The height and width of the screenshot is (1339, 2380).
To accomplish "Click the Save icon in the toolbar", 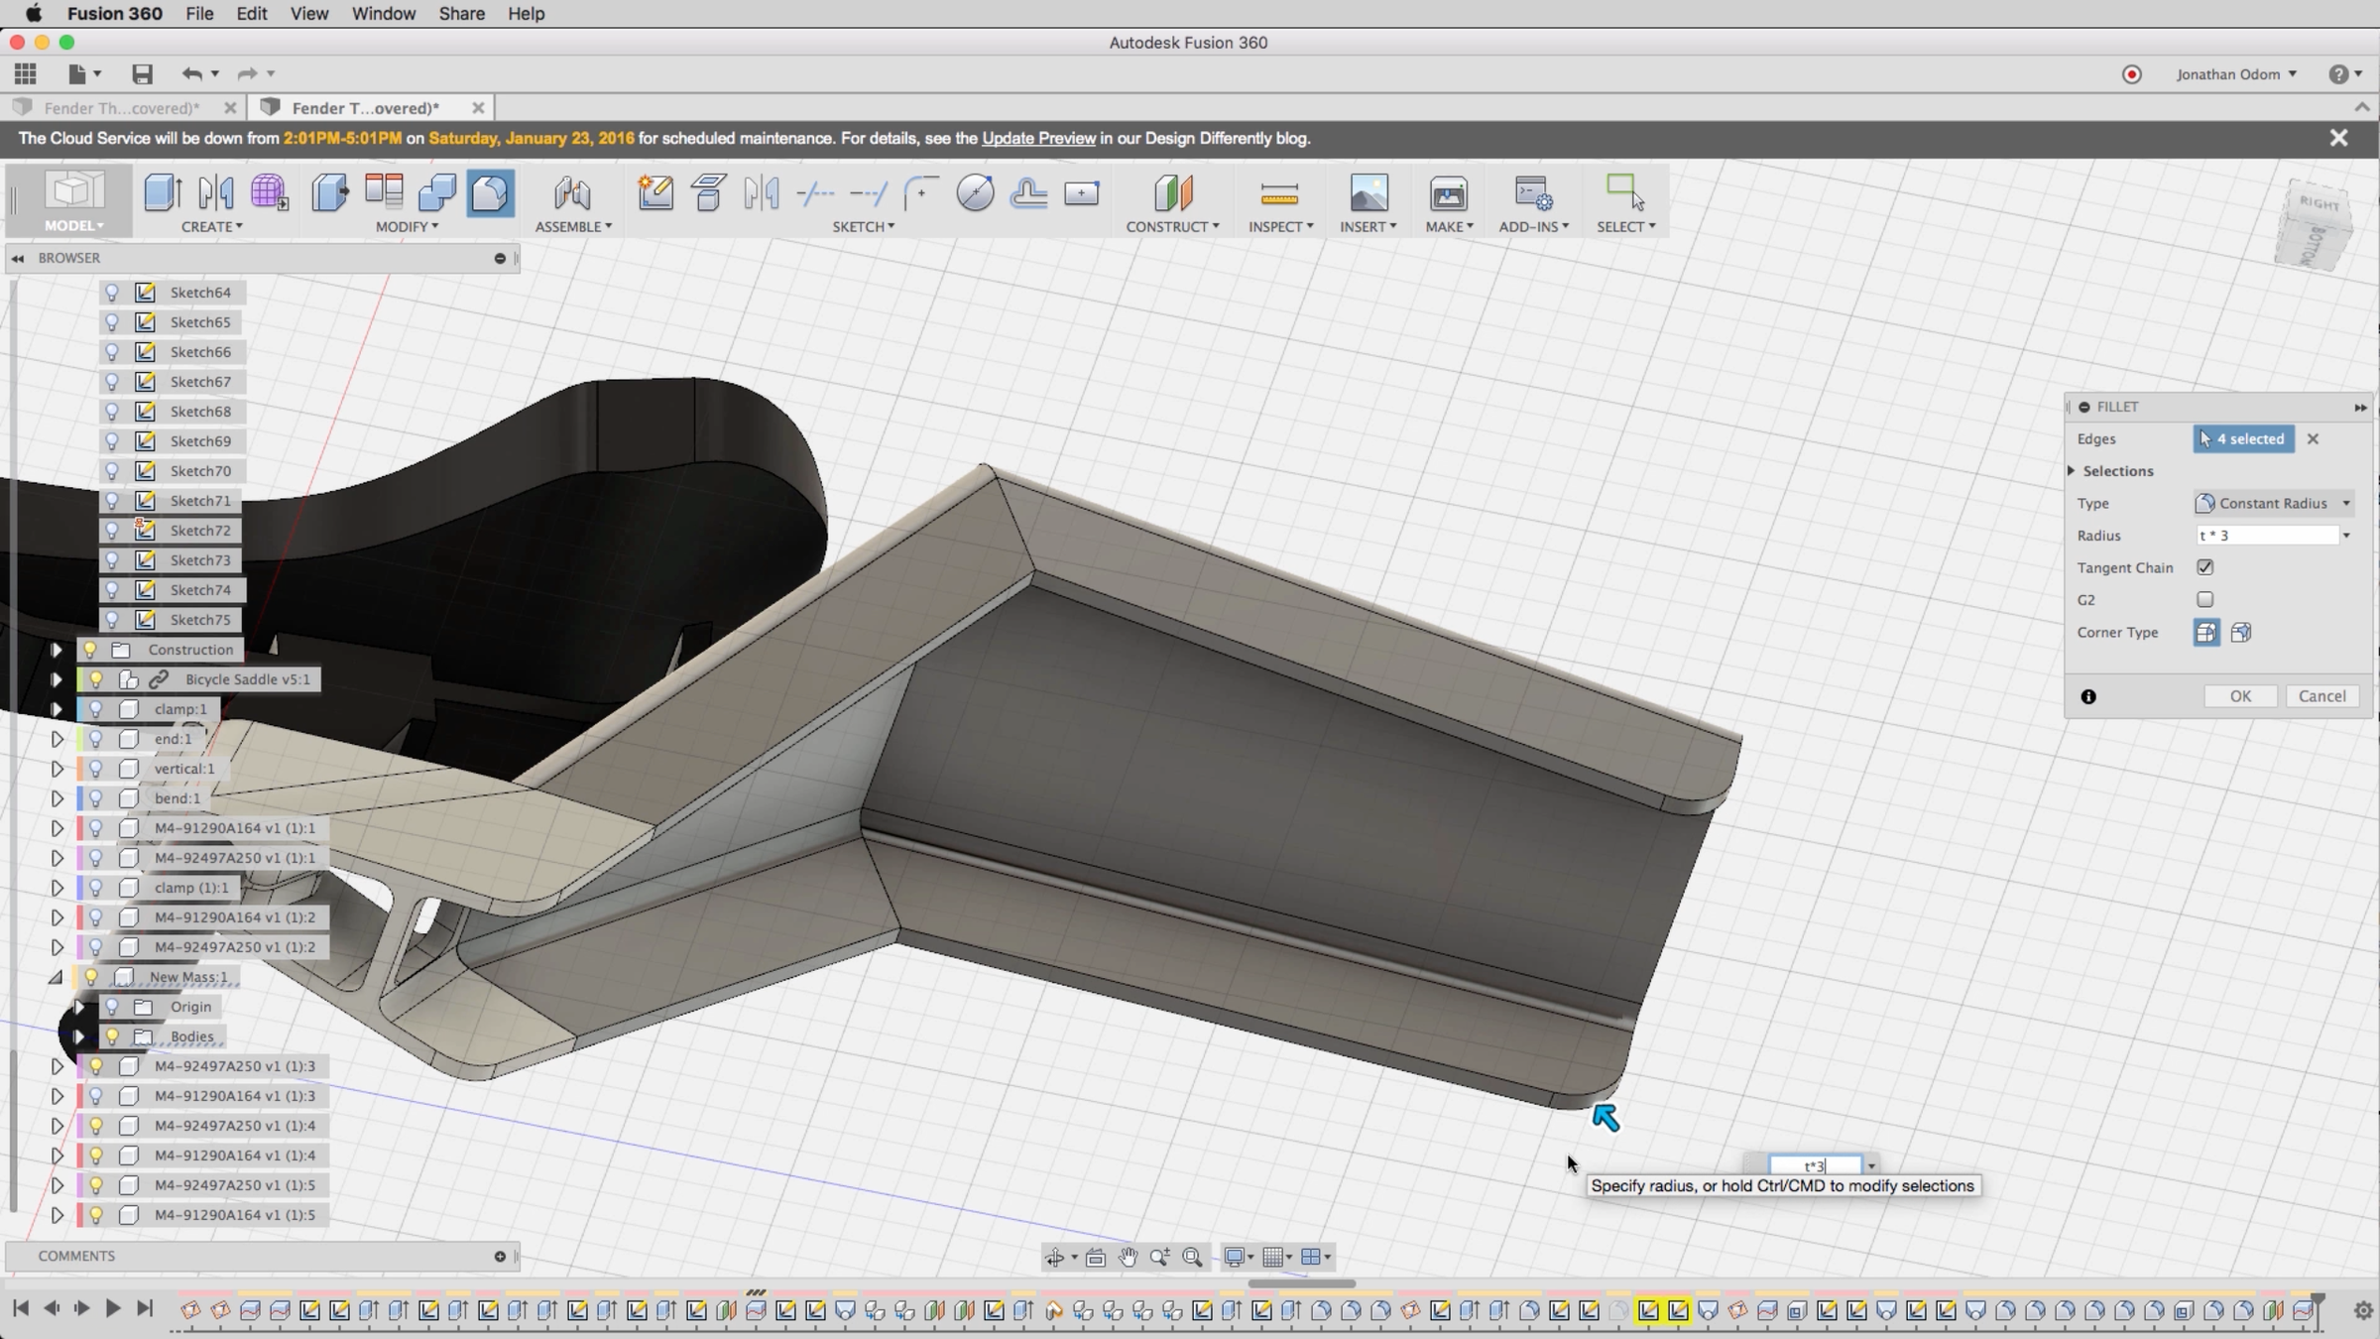I will 142,74.
